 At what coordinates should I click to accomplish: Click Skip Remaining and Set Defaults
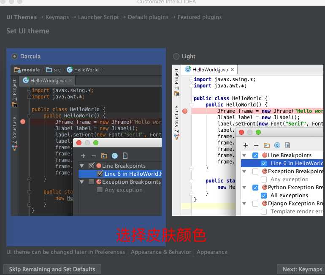52,269
